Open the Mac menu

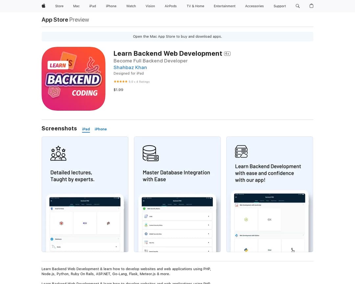(x=76, y=6)
